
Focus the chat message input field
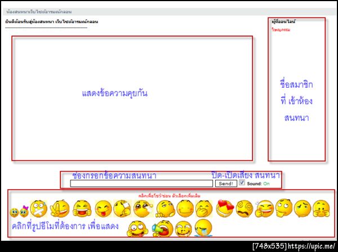[141, 183]
